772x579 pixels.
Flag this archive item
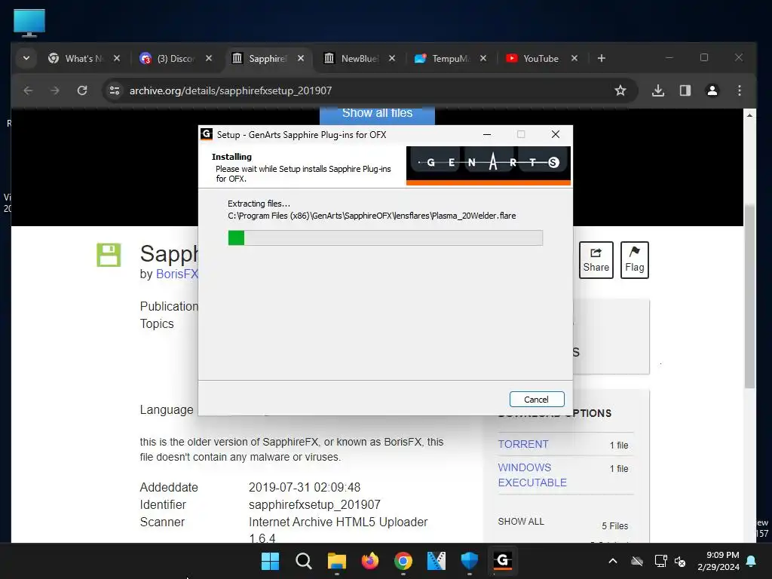coord(635,260)
